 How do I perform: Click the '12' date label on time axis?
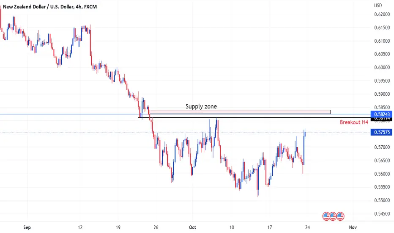pyautogui.click(x=80, y=227)
